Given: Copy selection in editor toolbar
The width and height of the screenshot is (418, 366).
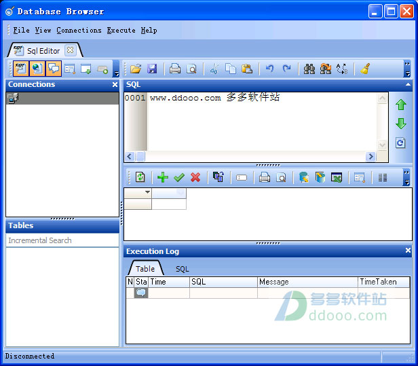Looking at the screenshot, I should click(231, 69).
